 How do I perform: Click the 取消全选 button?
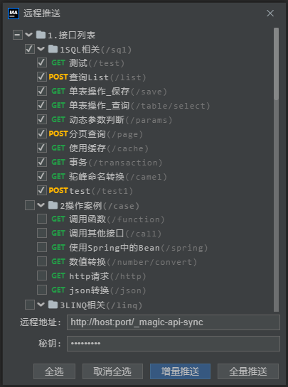(112, 371)
